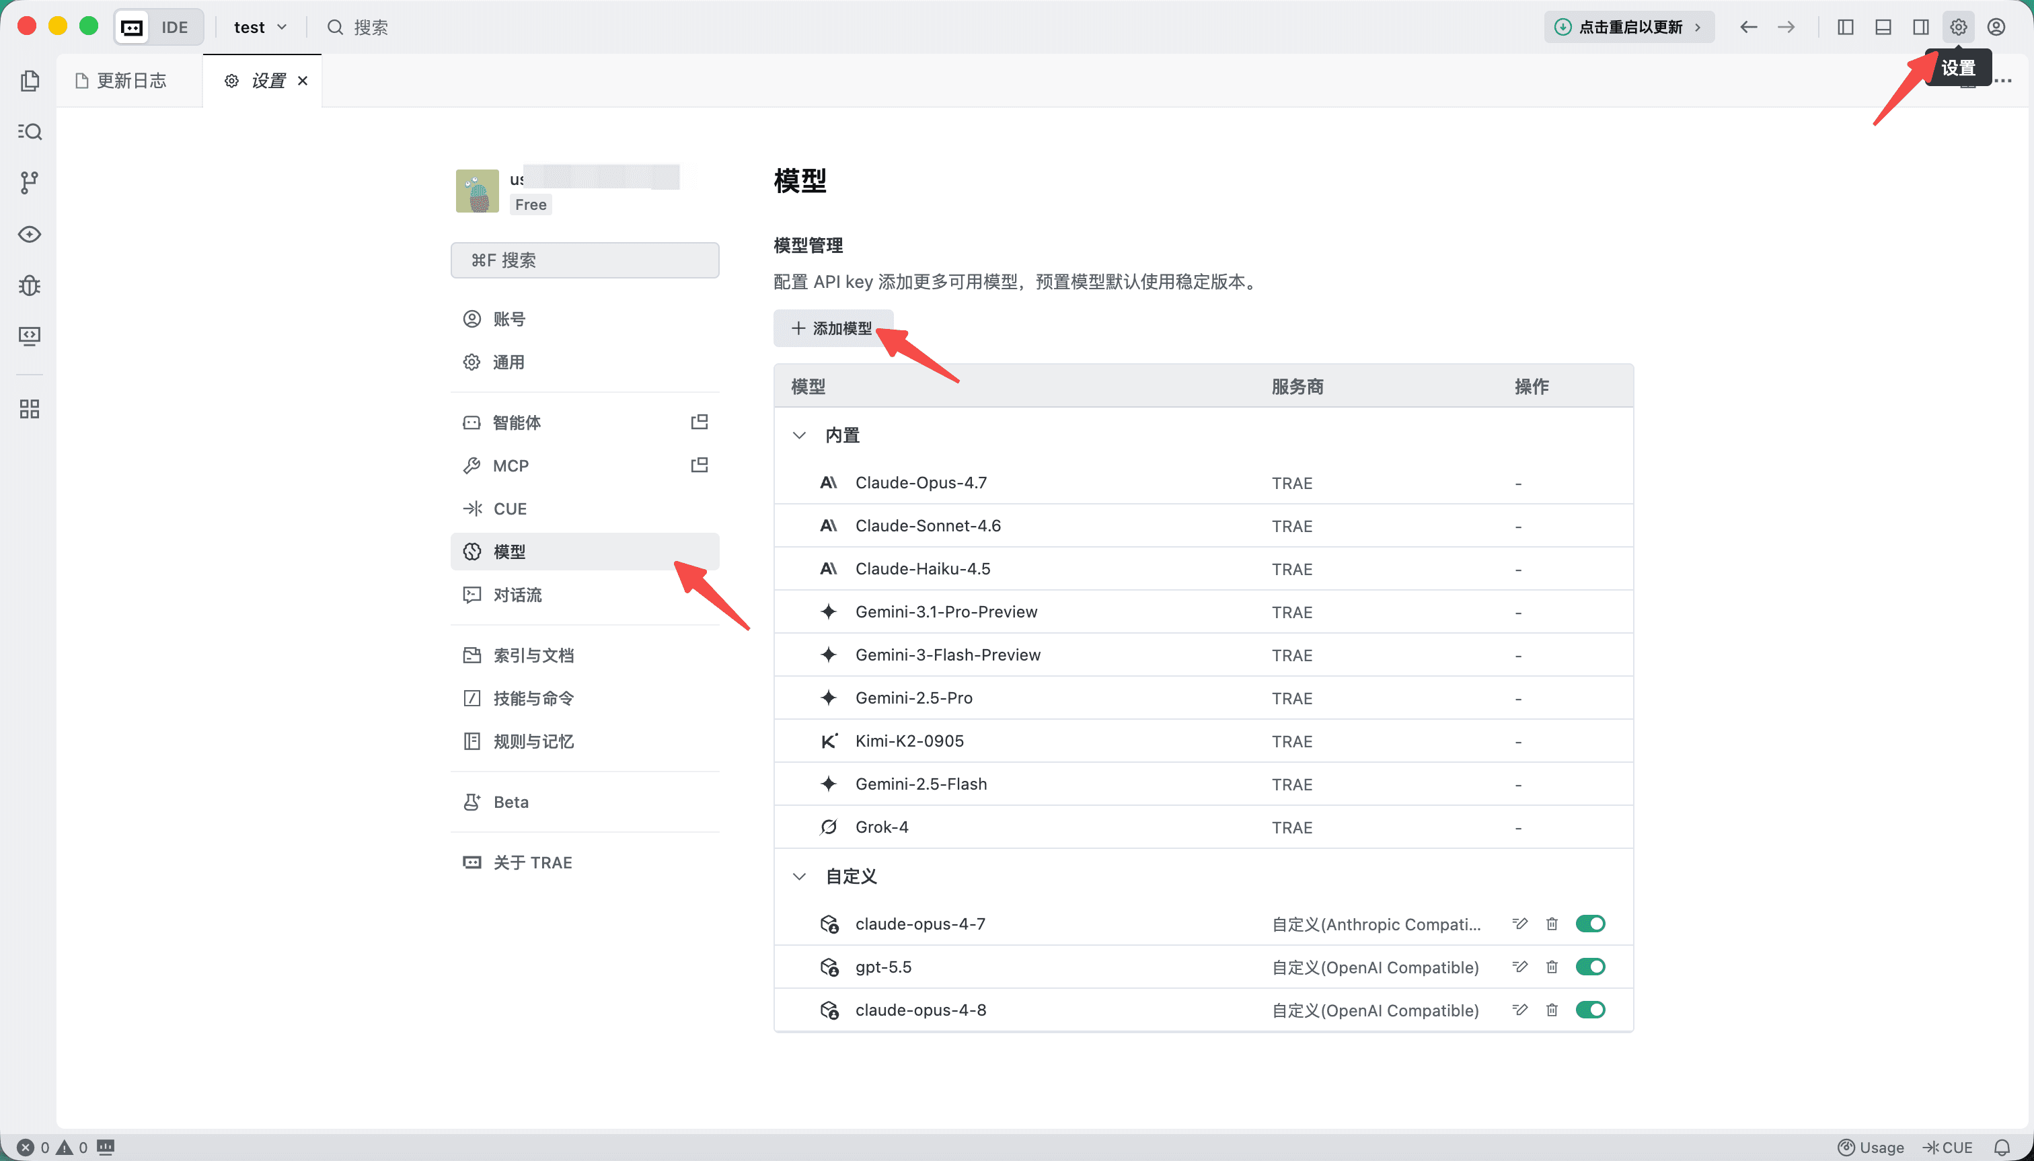Click Usage in the status bar
Viewport: 2034px width, 1161px height.
tap(1871, 1148)
